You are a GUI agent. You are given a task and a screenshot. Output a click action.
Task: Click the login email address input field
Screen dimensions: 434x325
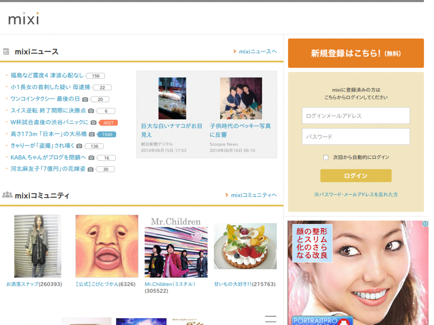click(355, 116)
